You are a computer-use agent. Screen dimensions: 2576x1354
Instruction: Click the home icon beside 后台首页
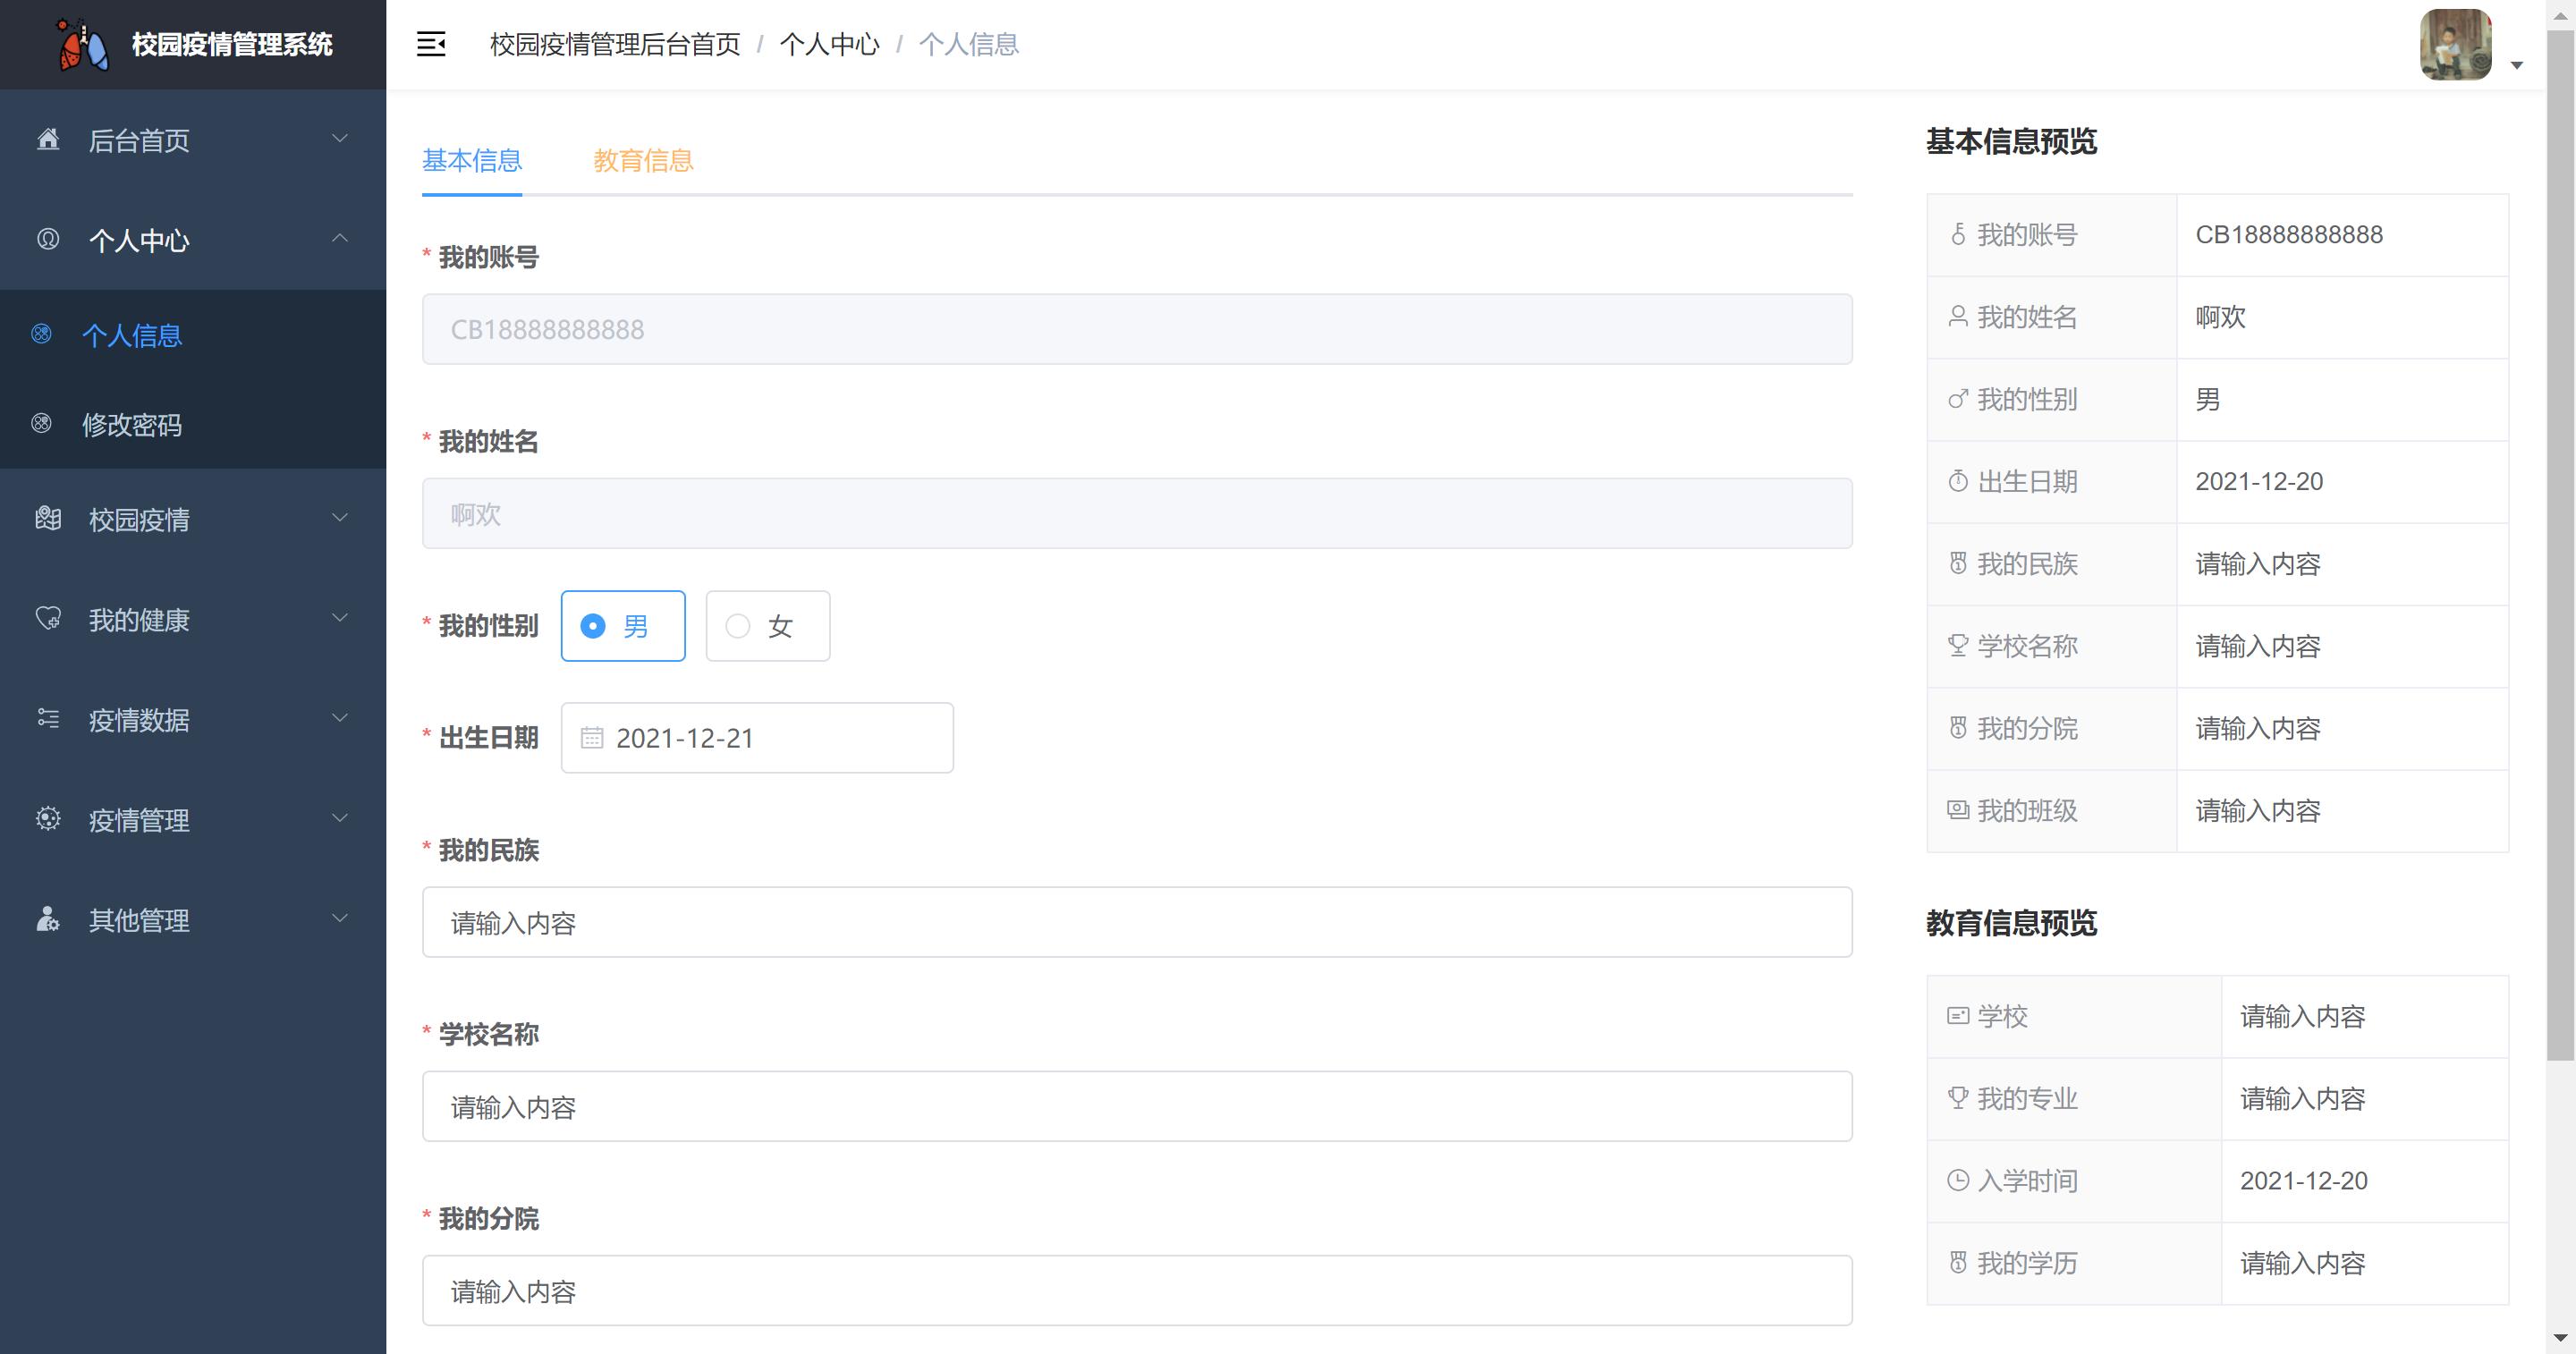coord(48,139)
